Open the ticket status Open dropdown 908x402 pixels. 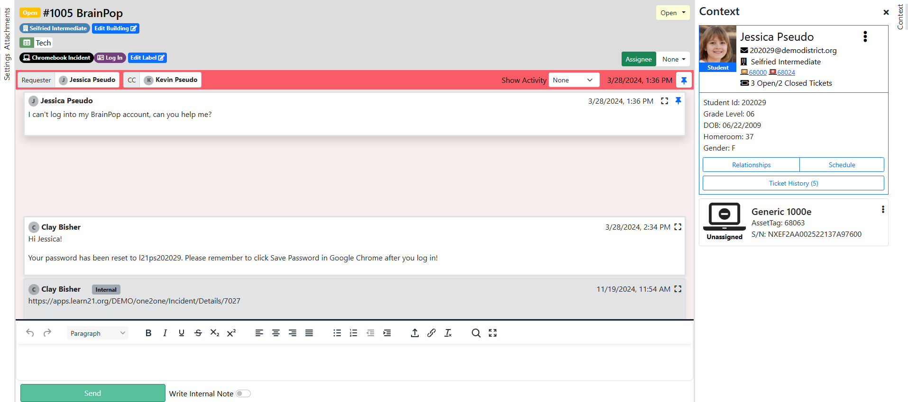[x=673, y=13]
